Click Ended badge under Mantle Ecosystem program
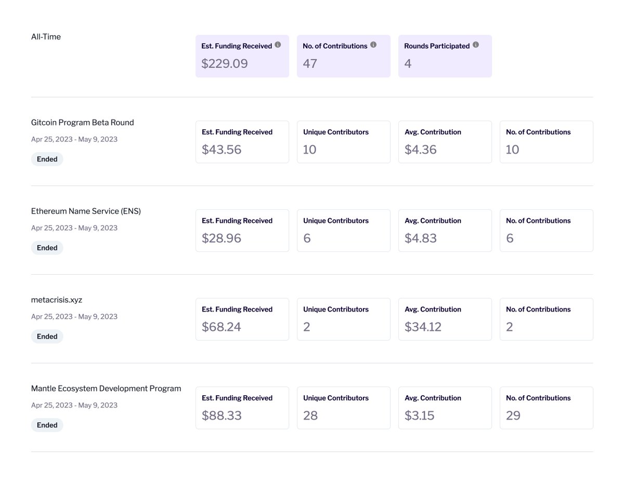This screenshot has width=624, height=483. [47, 425]
